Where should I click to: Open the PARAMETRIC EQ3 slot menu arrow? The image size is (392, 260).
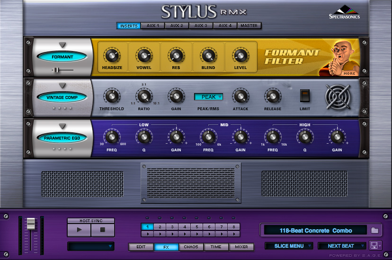(62, 126)
